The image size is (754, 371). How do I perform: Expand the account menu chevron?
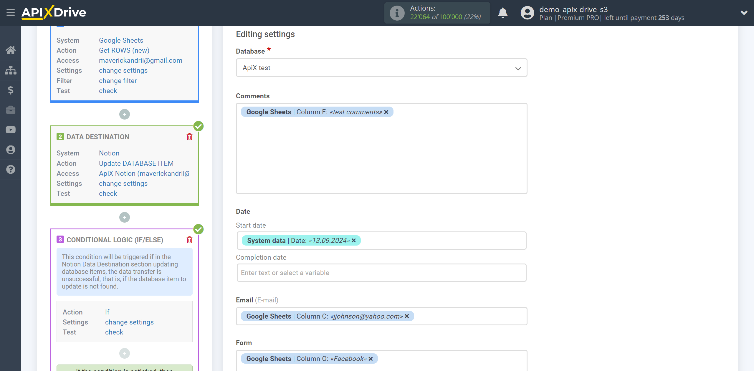tap(744, 13)
